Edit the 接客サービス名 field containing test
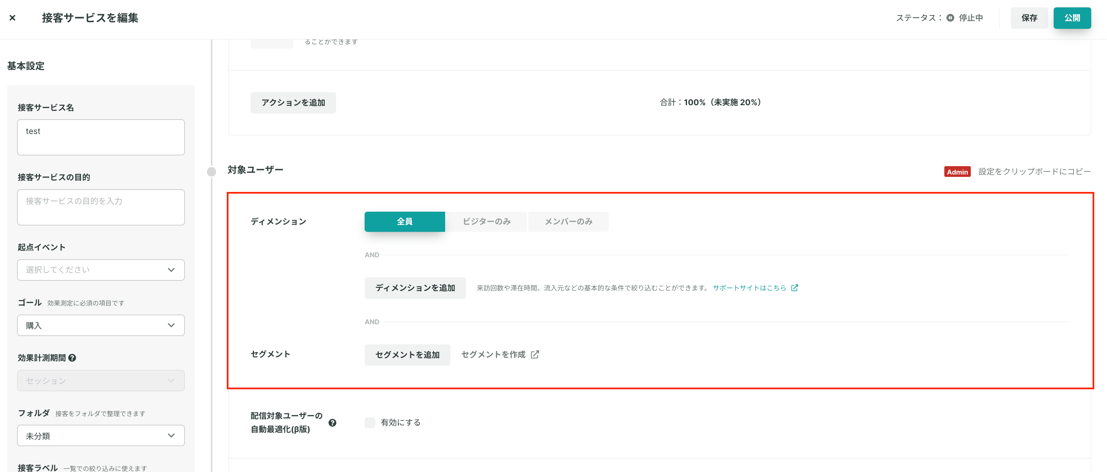Screen dimensions: 1107x472 (x=101, y=137)
